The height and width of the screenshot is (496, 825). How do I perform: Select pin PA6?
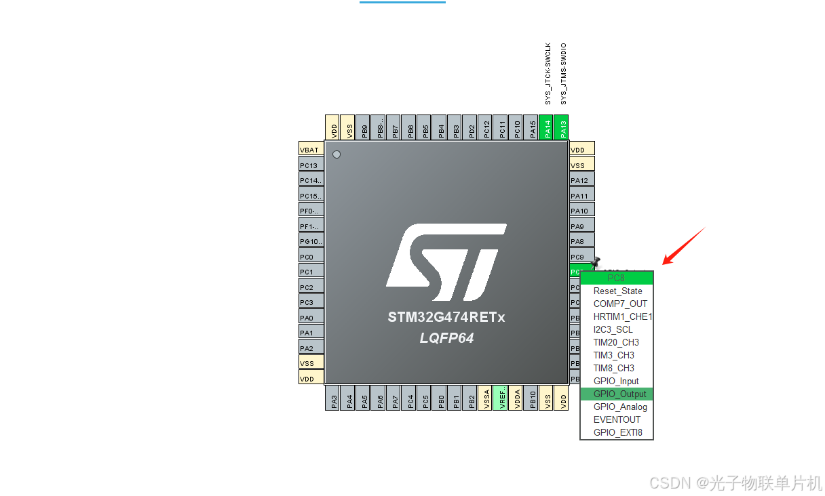coord(379,398)
